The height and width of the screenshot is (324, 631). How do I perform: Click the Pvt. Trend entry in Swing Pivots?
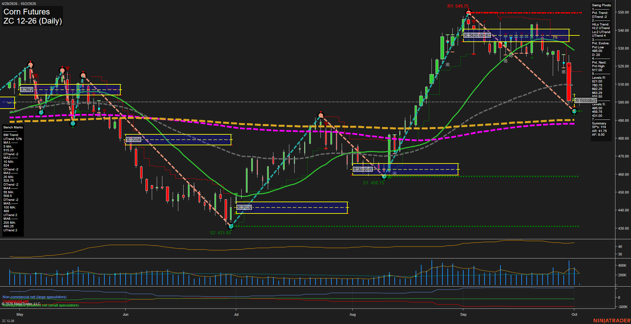[600, 13]
